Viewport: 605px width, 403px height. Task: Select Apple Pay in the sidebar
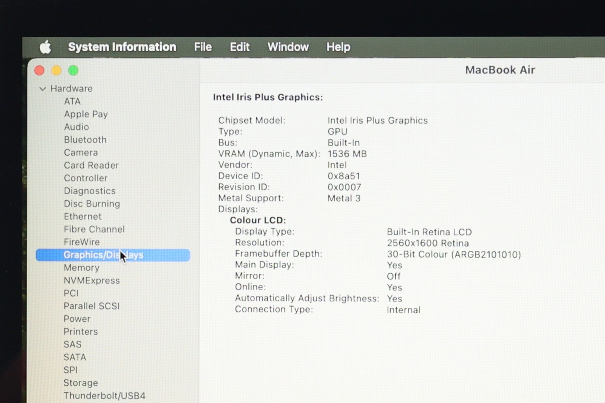(x=86, y=114)
